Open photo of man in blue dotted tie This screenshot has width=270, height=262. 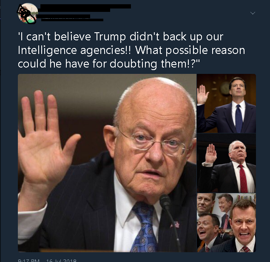[227, 103]
